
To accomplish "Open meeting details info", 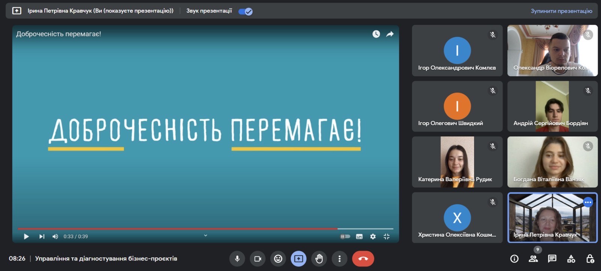I will (514, 259).
